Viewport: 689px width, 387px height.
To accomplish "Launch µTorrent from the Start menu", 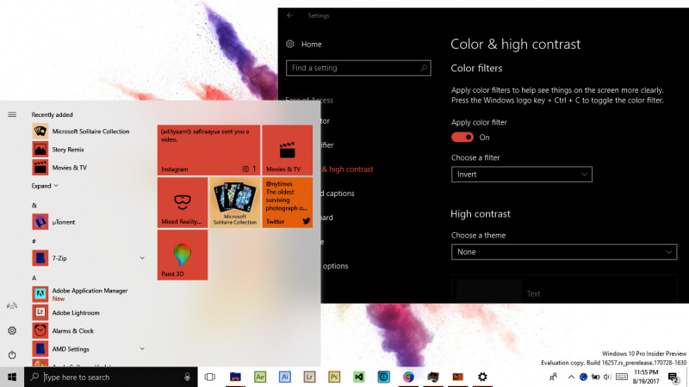I will 53,222.
